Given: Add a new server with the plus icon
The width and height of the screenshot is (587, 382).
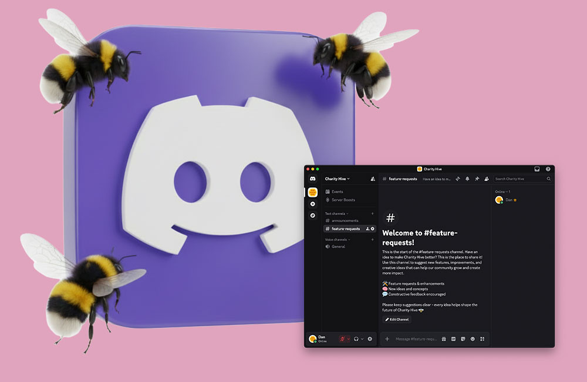Looking at the screenshot, I should click(x=312, y=203).
